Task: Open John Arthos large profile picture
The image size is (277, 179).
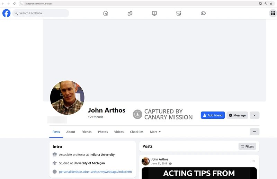Action: coord(67,98)
